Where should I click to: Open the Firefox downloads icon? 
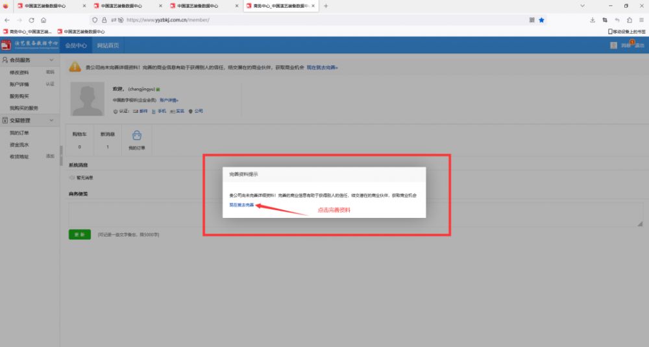click(x=593, y=20)
